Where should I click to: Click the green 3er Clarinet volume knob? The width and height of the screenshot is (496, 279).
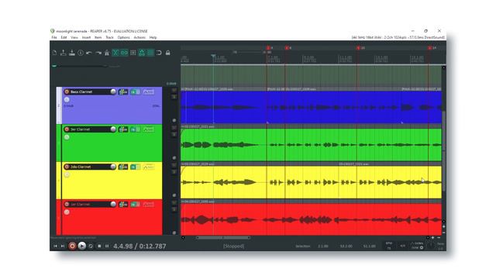(x=113, y=129)
